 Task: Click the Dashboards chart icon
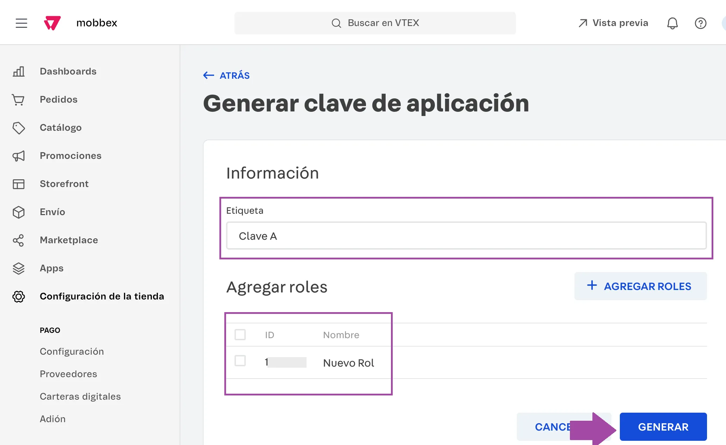pyautogui.click(x=19, y=71)
